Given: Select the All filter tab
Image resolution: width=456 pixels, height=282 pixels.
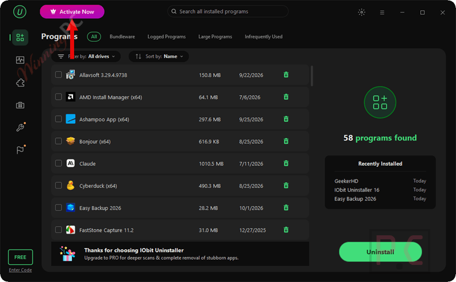Looking at the screenshot, I should (94, 36).
